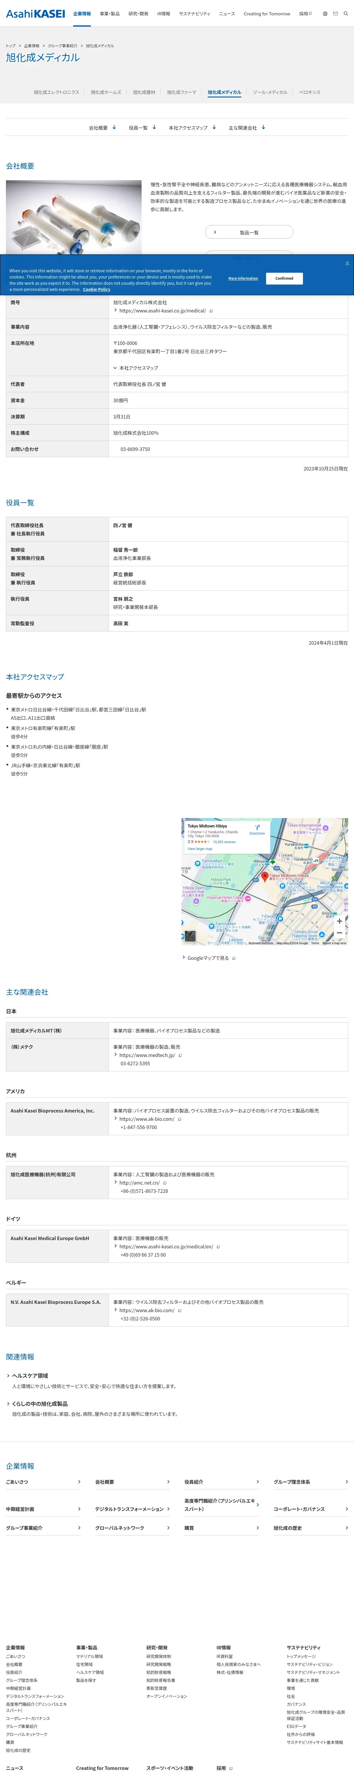Screen dimensions: 354x1772
Task: Click down arrow next to 本社アクセスマップ anchor
Action: 214,127
